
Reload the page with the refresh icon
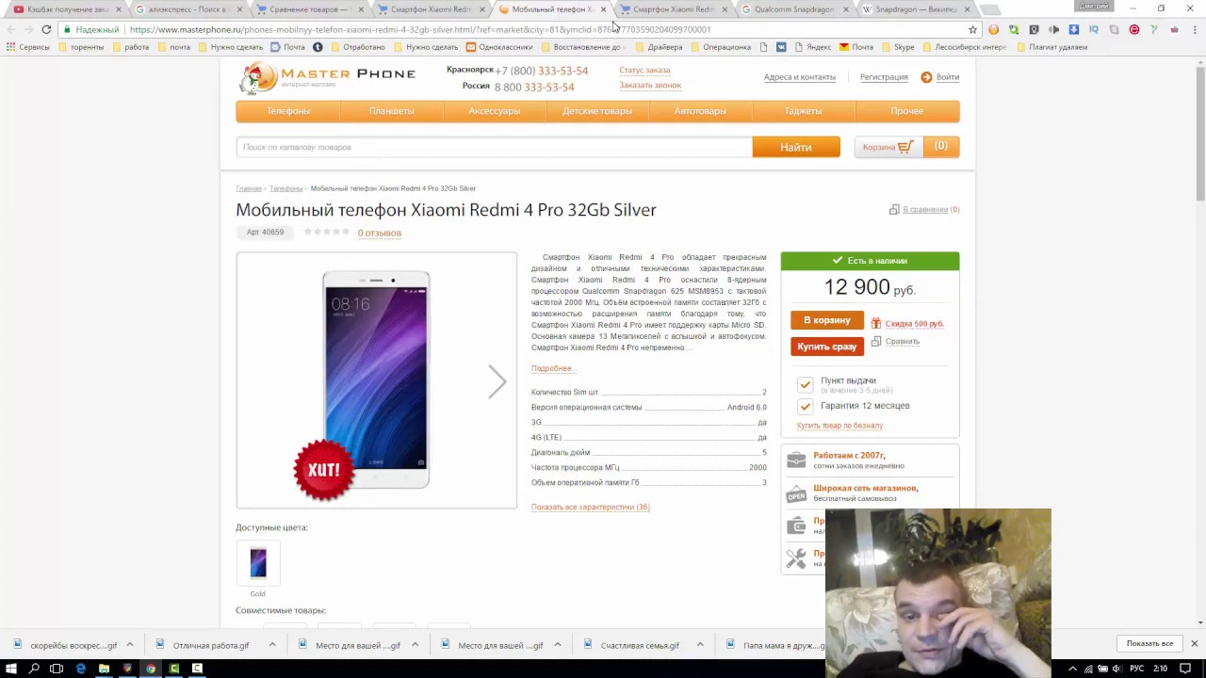click(x=45, y=29)
